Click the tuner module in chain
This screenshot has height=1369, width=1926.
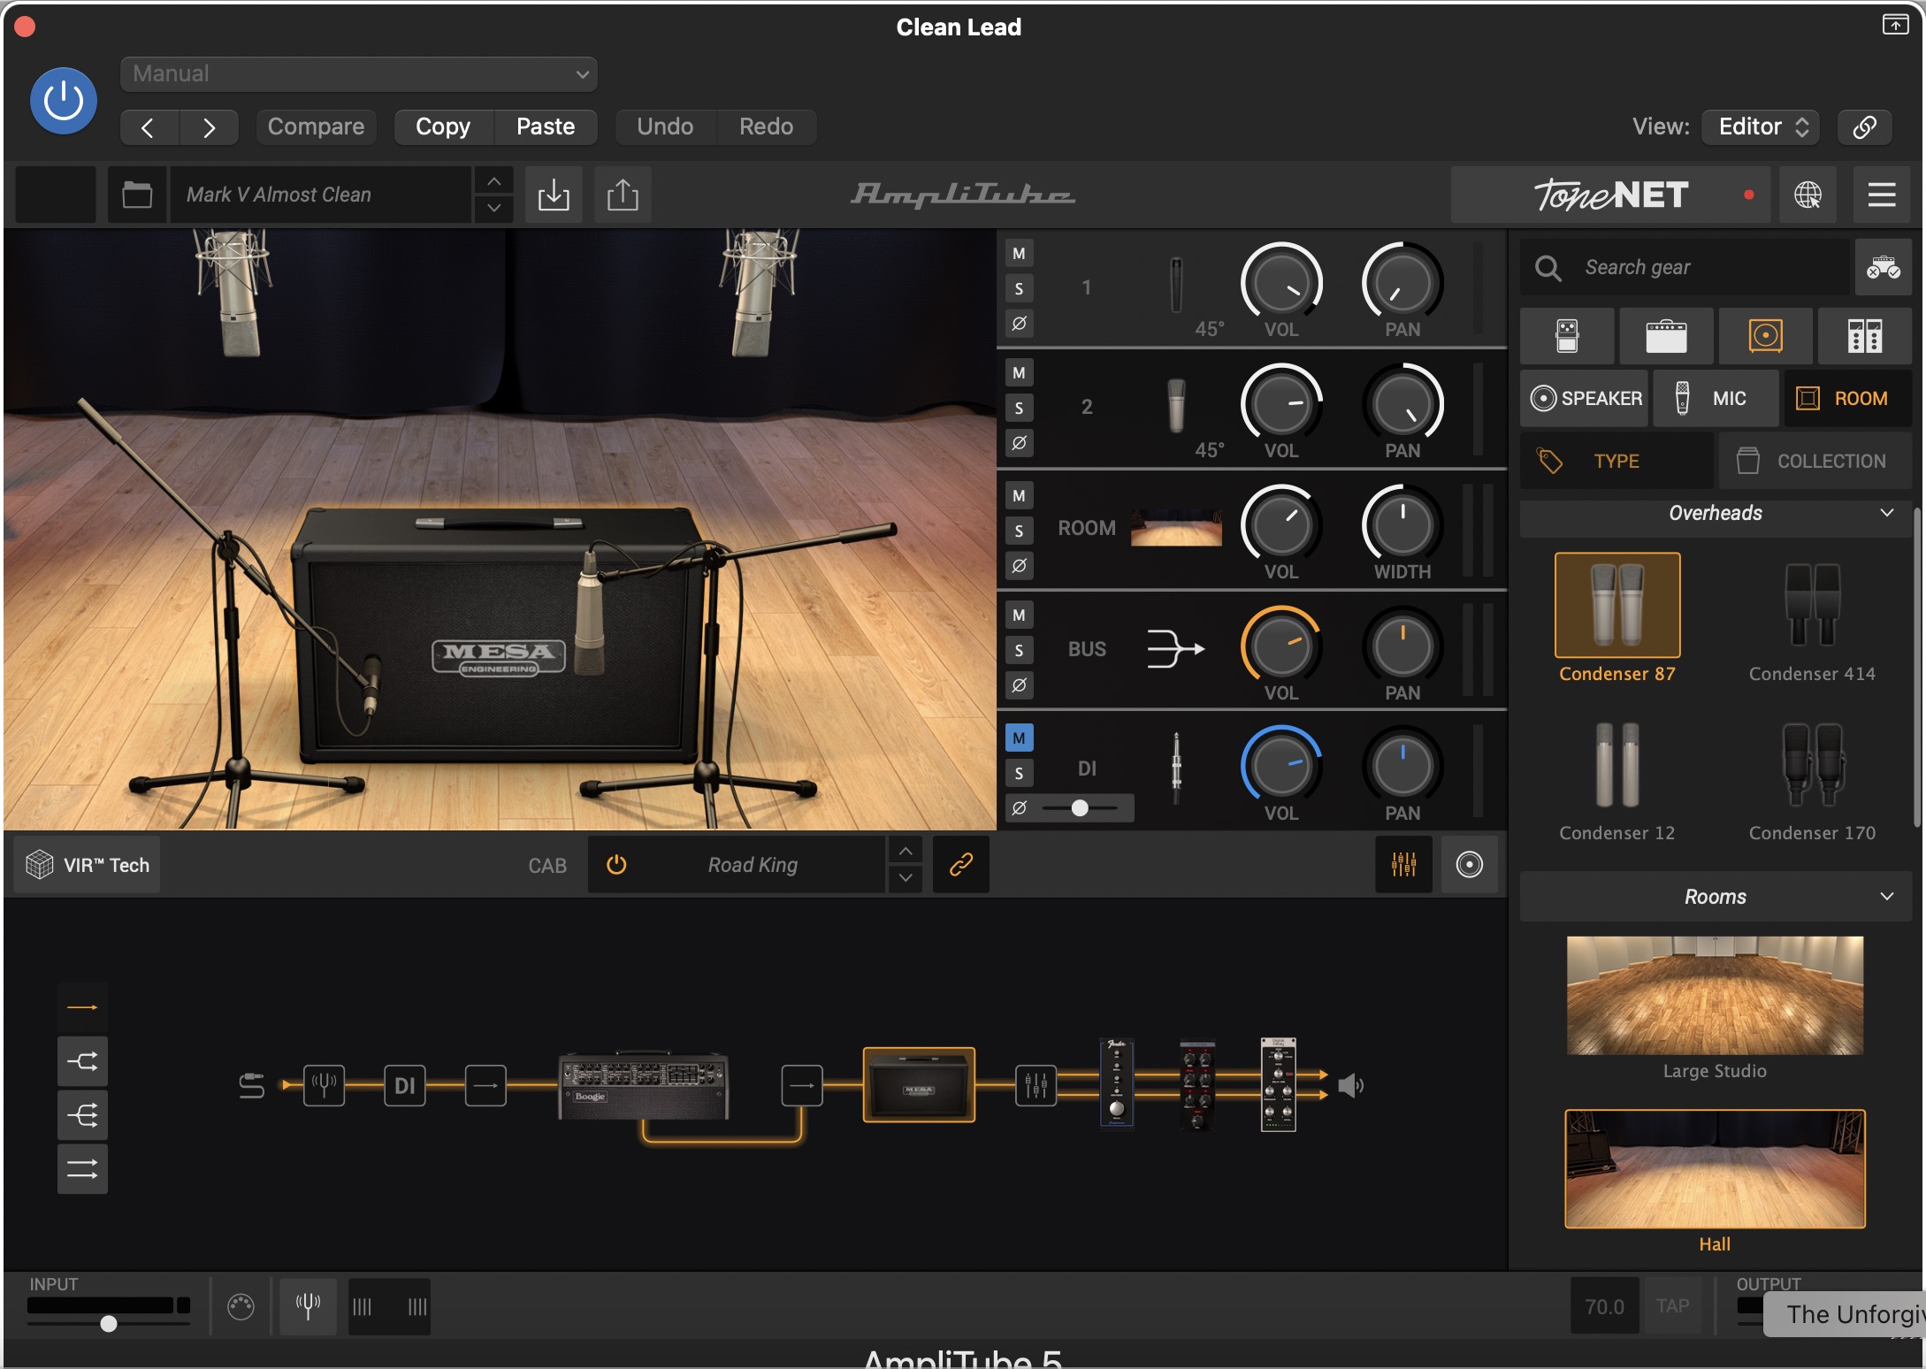[x=324, y=1085]
